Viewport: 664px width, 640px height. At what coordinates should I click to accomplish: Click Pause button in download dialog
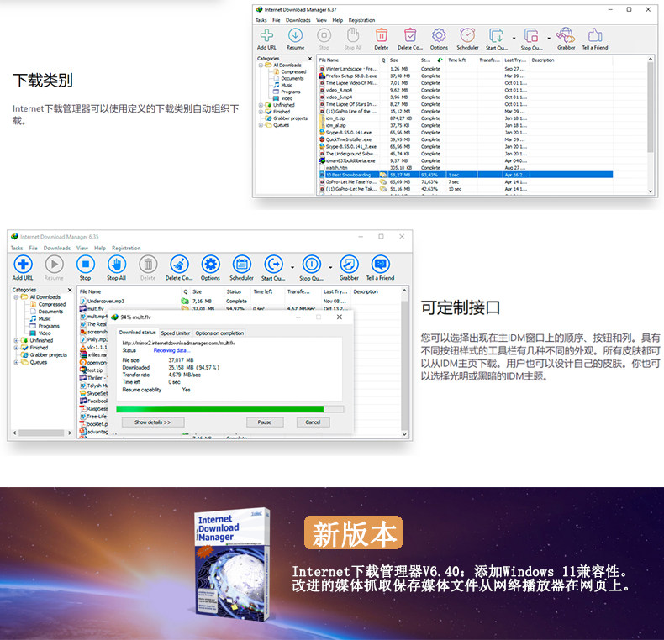coord(265,422)
